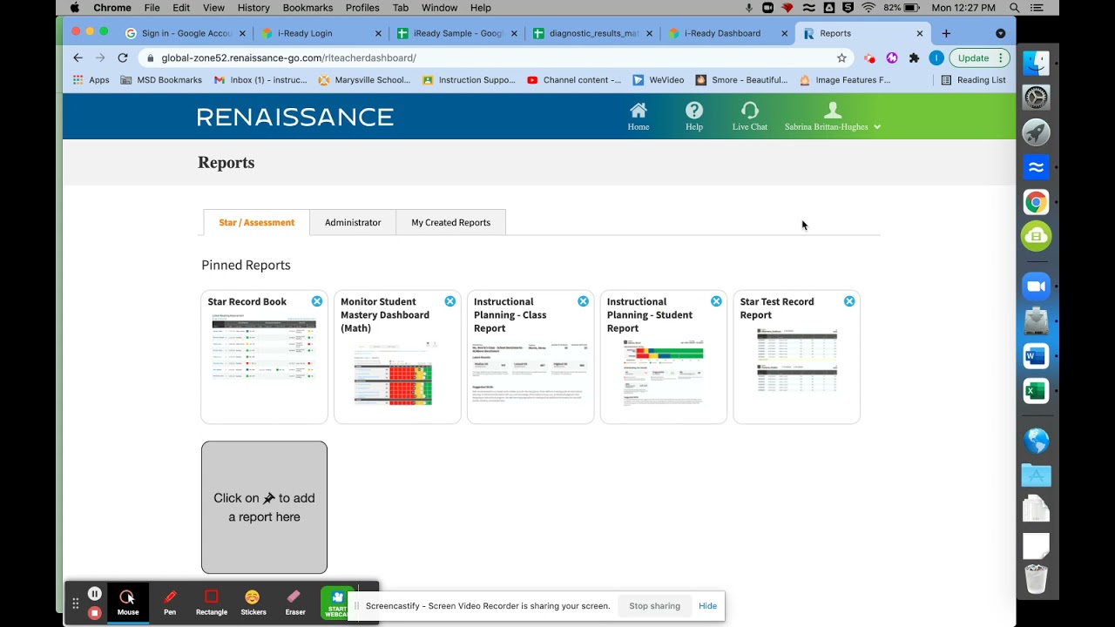The height and width of the screenshot is (627, 1115).
Task: Switch to i-Ready Login tab
Action: [x=321, y=33]
